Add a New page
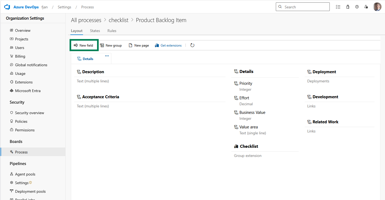Viewport: 385px width, 200px height. pyautogui.click(x=139, y=45)
